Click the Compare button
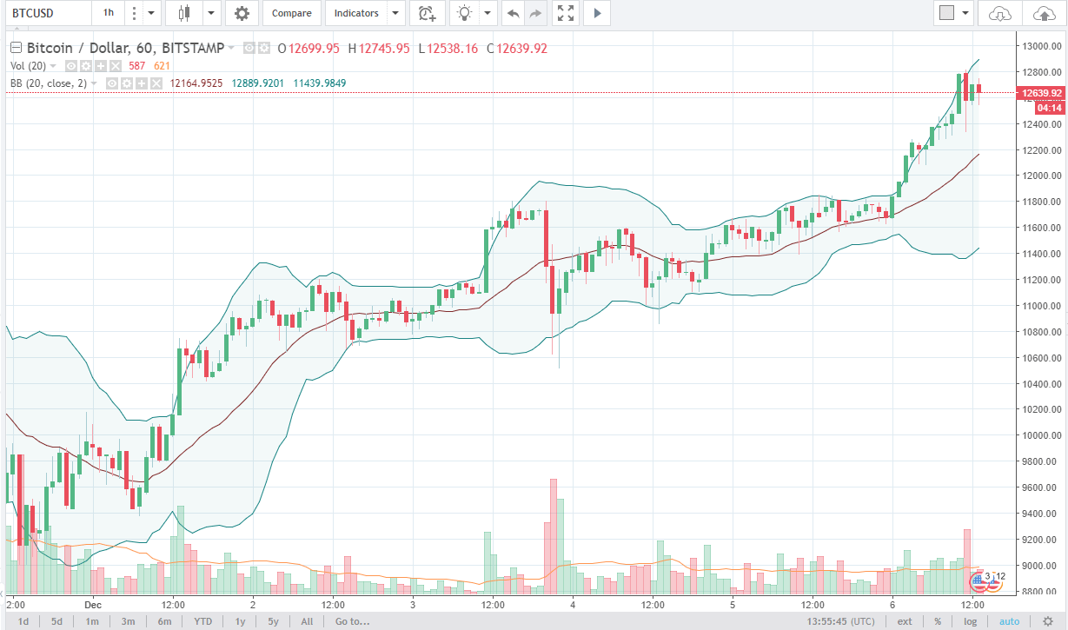This screenshot has width=1068, height=630. [292, 13]
